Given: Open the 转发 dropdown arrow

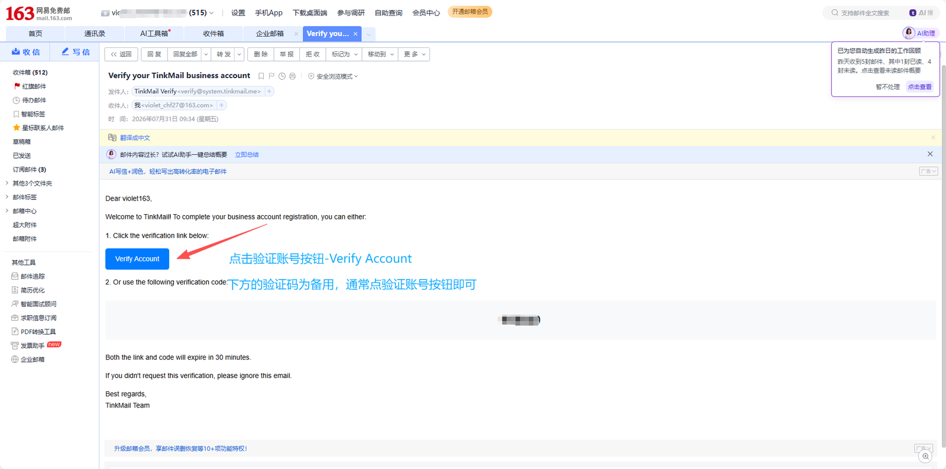Looking at the screenshot, I should [239, 54].
